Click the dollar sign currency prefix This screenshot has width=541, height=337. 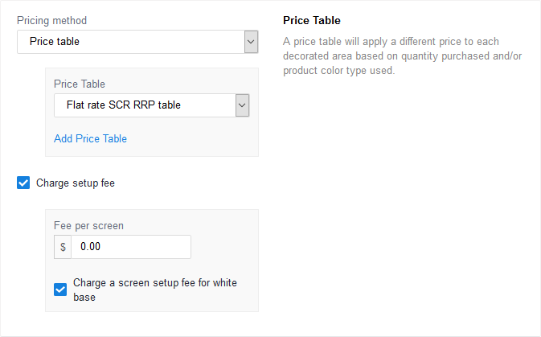point(63,247)
